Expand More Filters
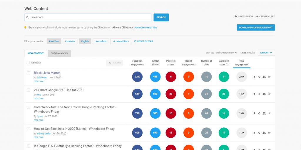Image resolution: width=301 pixels, height=150 pixels. coord(121,41)
